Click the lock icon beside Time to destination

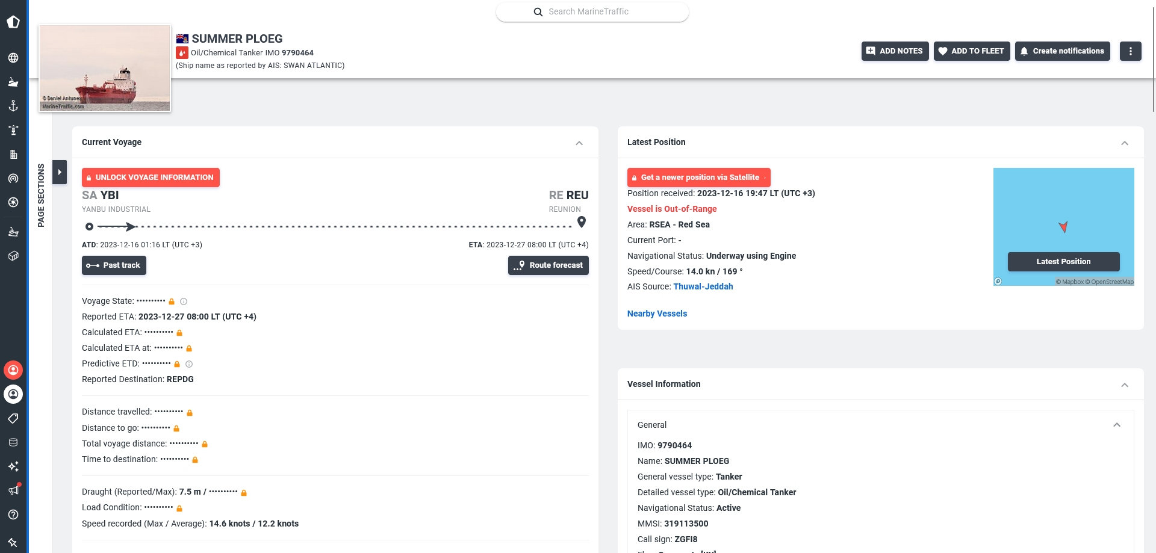click(x=195, y=460)
